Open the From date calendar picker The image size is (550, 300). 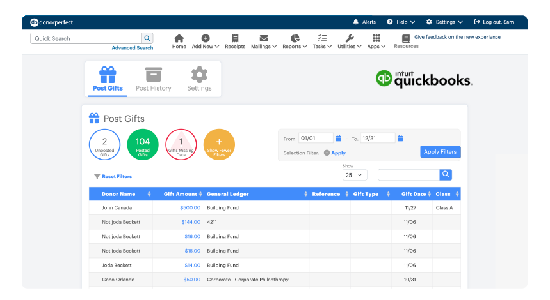point(339,138)
